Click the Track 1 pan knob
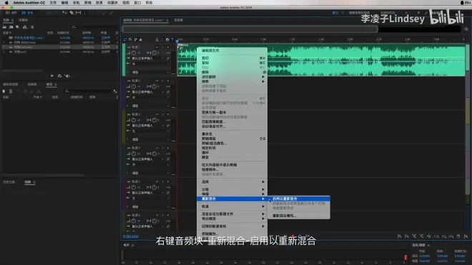 (154, 53)
